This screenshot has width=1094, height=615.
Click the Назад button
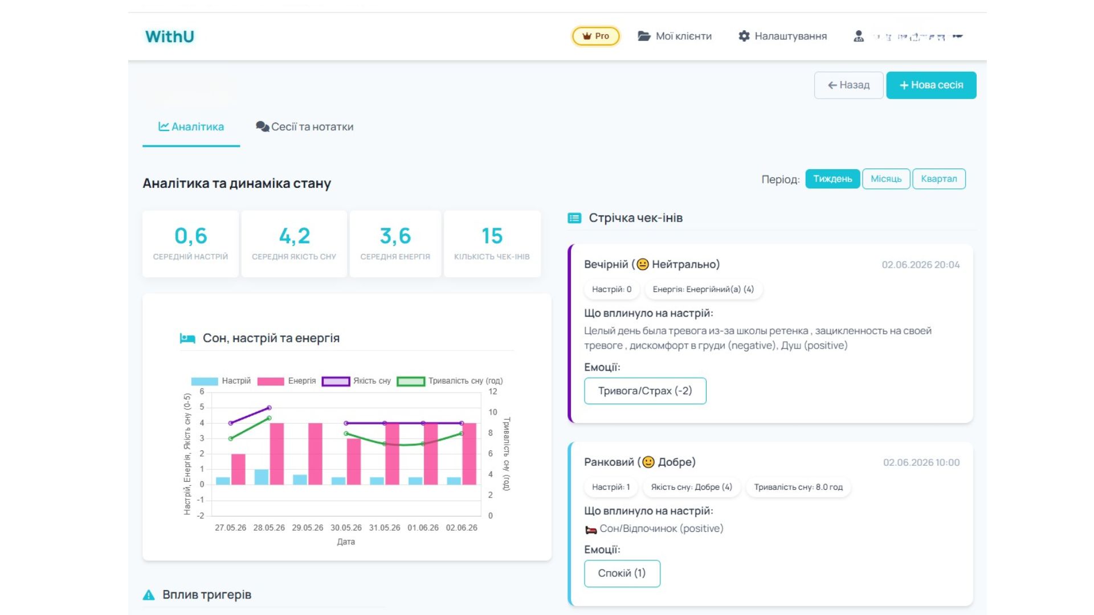point(848,85)
